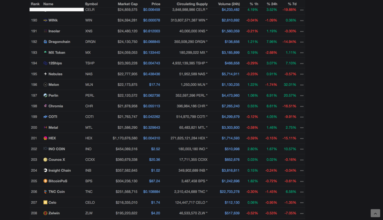Open the Dragonchain name link
This screenshot has height=220, width=383.
pyautogui.click(x=59, y=42)
